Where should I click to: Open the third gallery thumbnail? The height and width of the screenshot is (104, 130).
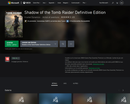coord(89,99)
